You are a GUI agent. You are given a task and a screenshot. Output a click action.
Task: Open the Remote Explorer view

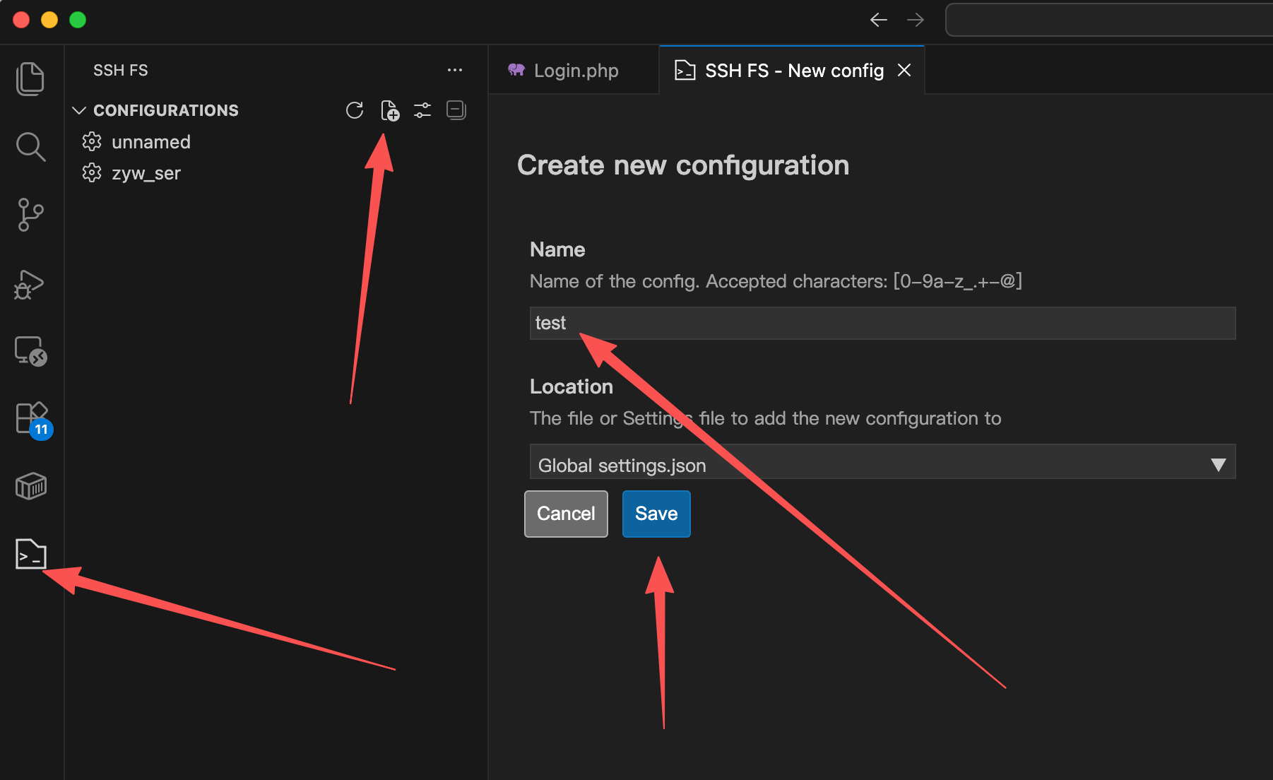tap(30, 350)
